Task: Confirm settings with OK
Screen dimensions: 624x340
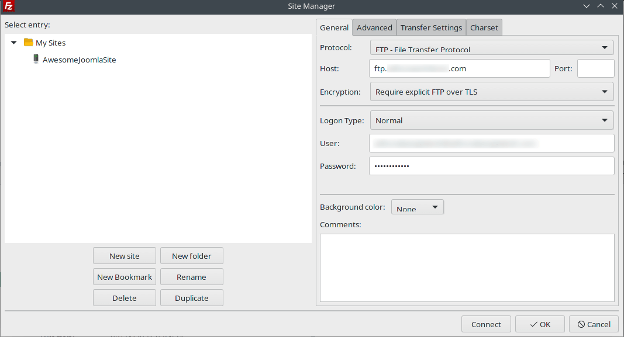Action: (x=539, y=324)
